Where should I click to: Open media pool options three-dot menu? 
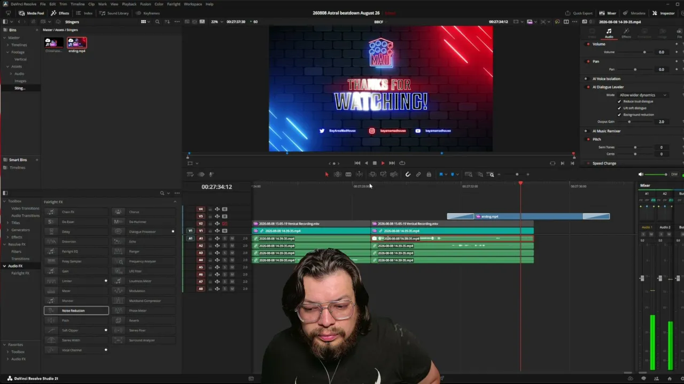[177, 22]
